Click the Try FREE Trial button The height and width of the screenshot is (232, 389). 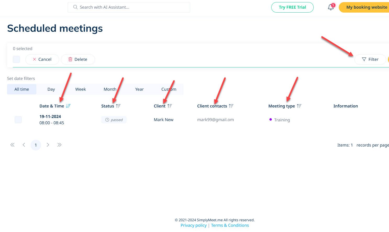[292, 7]
